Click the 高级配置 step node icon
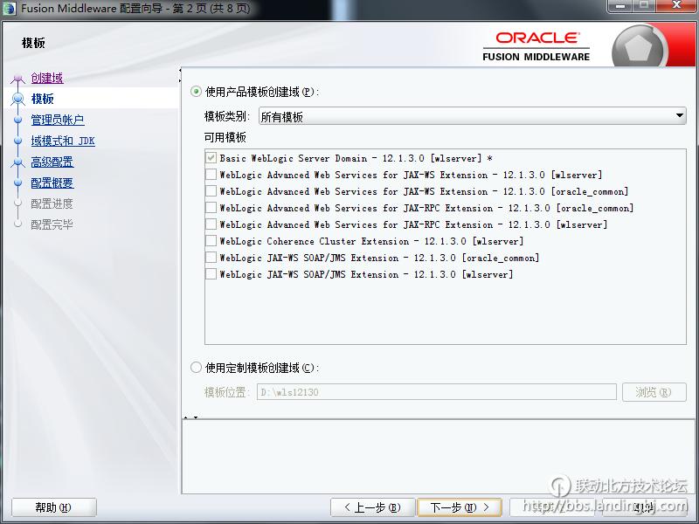 tap(17, 162)
